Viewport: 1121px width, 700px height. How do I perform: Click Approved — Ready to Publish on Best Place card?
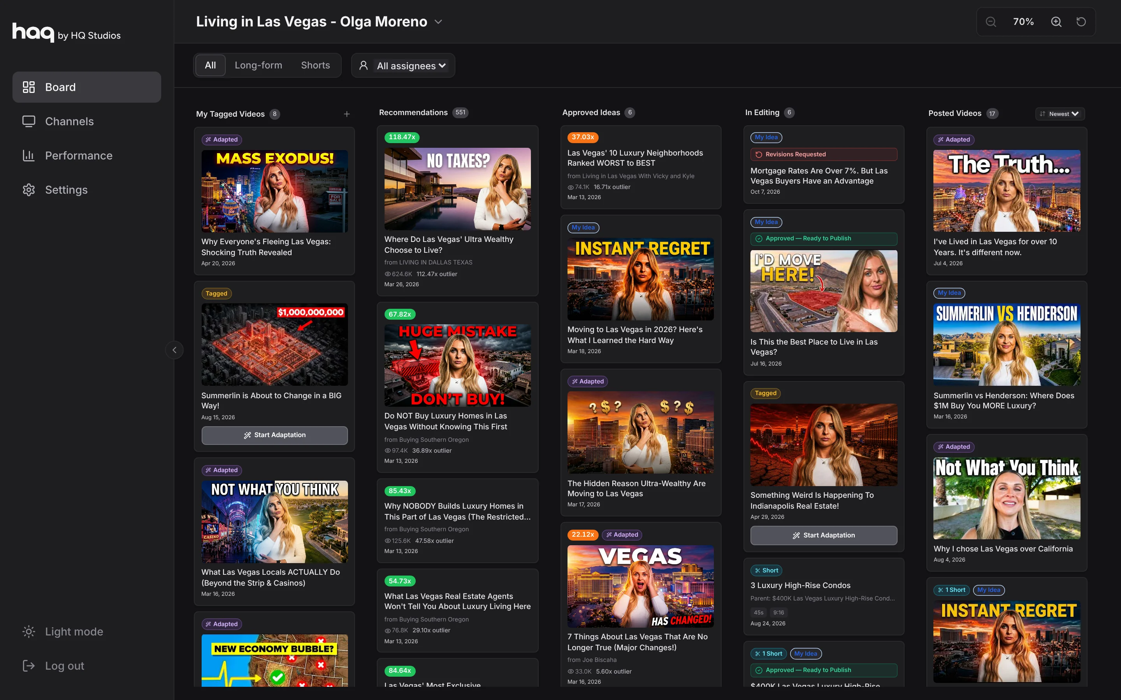(824, 238)
